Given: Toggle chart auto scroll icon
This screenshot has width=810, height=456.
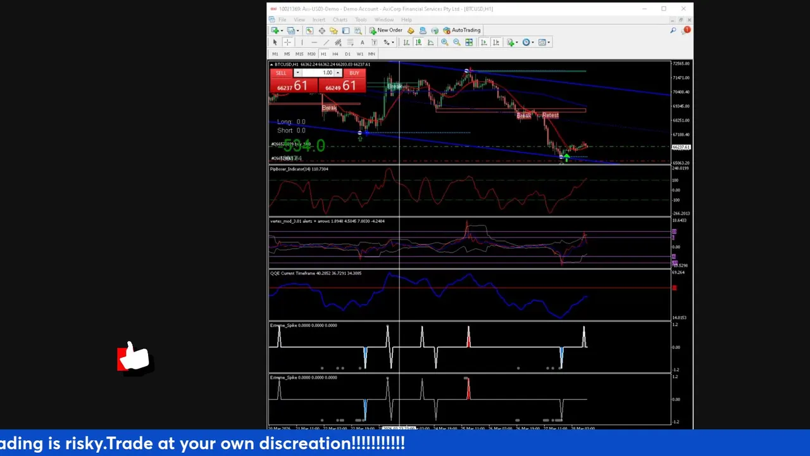Looking at the screenshot, I should point(484,42).
